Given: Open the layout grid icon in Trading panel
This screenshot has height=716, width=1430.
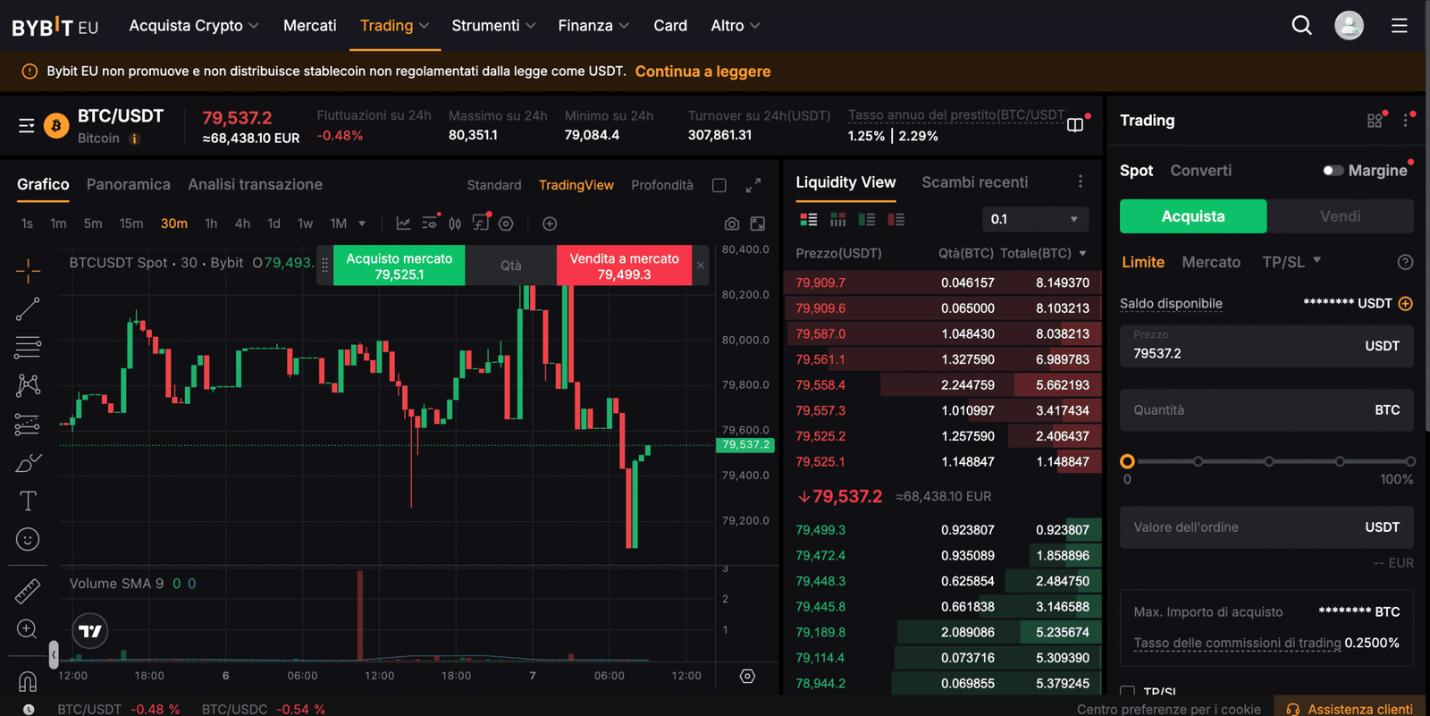Looking at the screenshot, I should [x=1375, y=121].
